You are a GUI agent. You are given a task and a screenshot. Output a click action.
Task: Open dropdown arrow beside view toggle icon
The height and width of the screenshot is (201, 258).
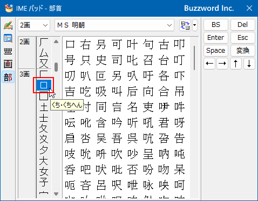click(x=195, y=25)
